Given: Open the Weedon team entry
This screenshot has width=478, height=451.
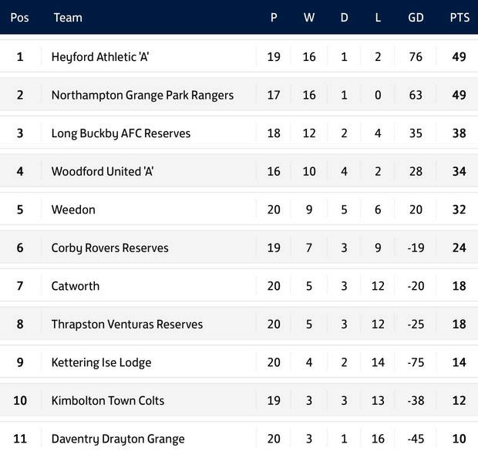Looking at the screenshot, I should [73, 210].
